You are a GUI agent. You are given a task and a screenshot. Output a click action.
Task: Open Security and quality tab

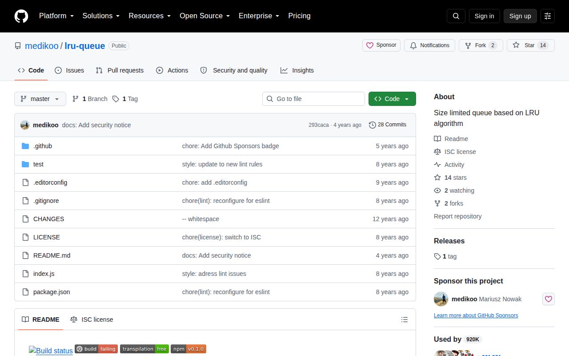[234, 70]
